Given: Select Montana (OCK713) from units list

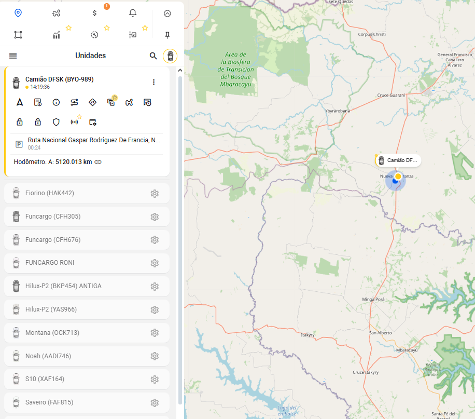Looking at the screenshot, I should point(52,333).
